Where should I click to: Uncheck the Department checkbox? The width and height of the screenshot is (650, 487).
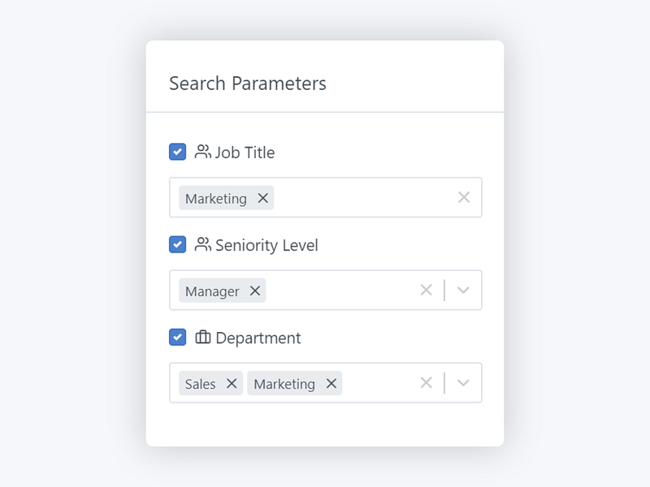tap(177, 337)
